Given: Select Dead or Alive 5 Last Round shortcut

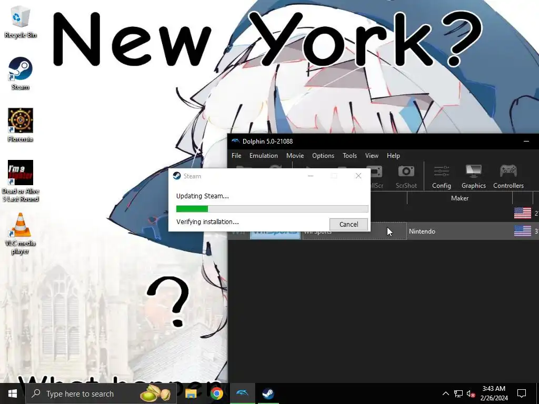Looking at the screenshot, I should 21,181.
